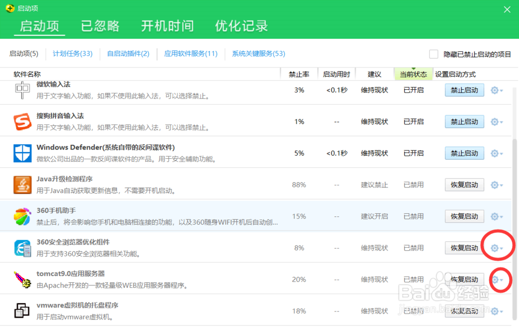This screenshot has height=327, width=519.
Task: Open gear settings for vmware虚拟机的托盘程序
Action: point(497,311)
